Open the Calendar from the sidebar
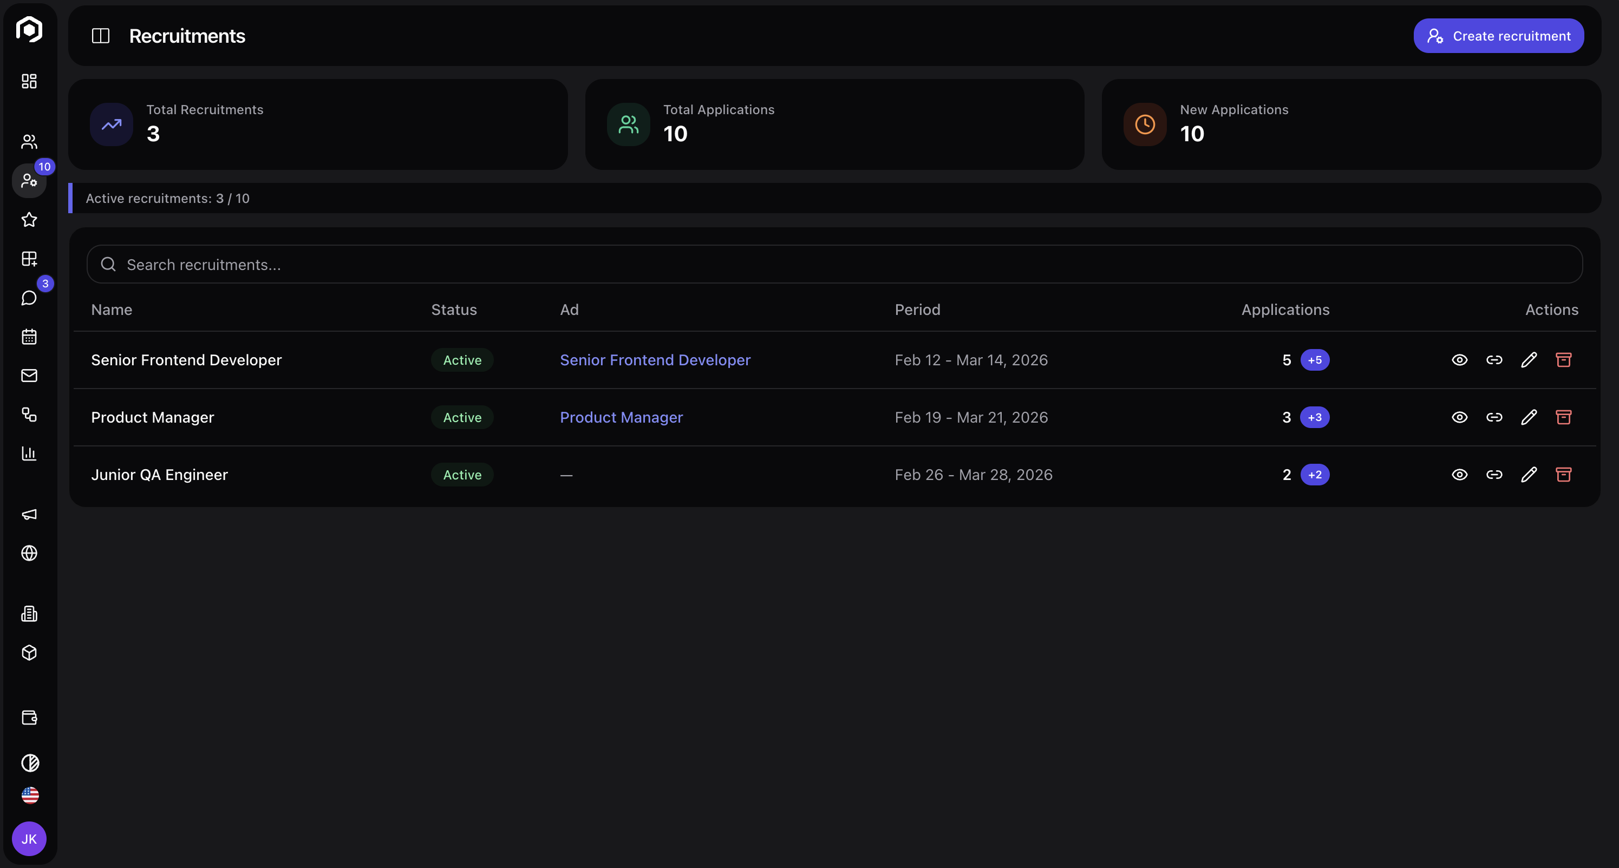The image size is (1619, 868). point(29,337)
